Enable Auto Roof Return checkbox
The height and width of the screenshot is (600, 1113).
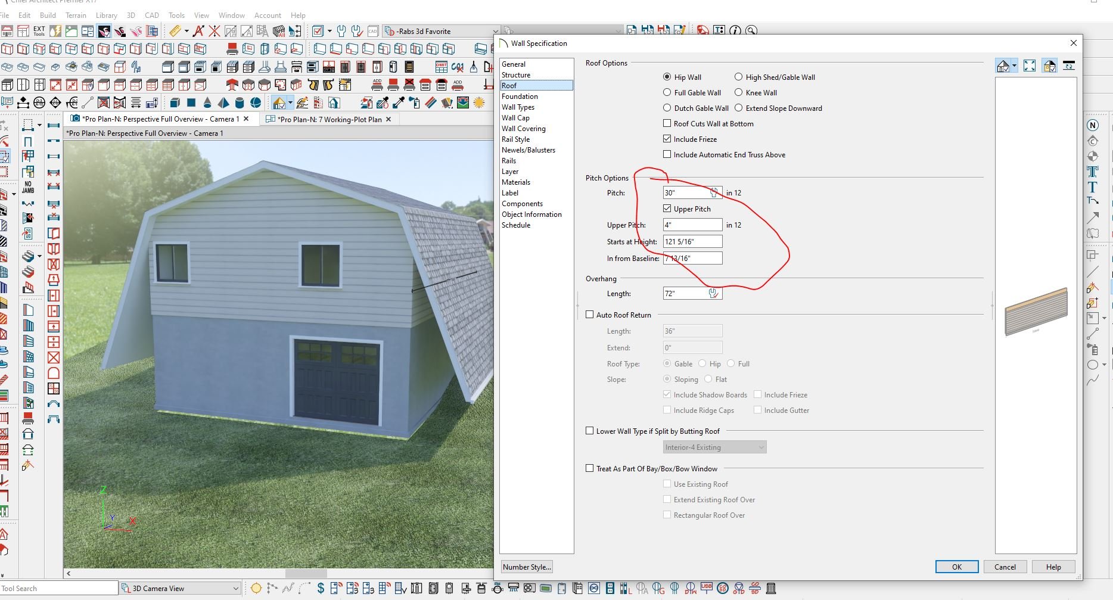[x=590, y=315]
